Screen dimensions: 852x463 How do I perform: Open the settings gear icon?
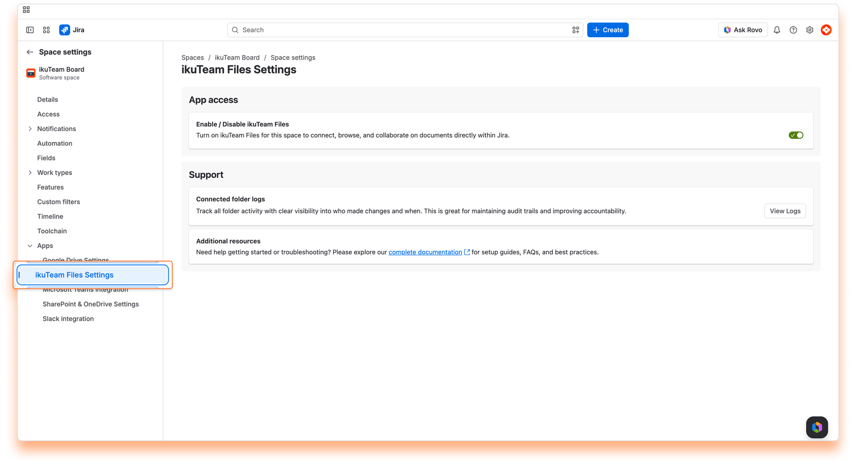[x=810, y=30]
